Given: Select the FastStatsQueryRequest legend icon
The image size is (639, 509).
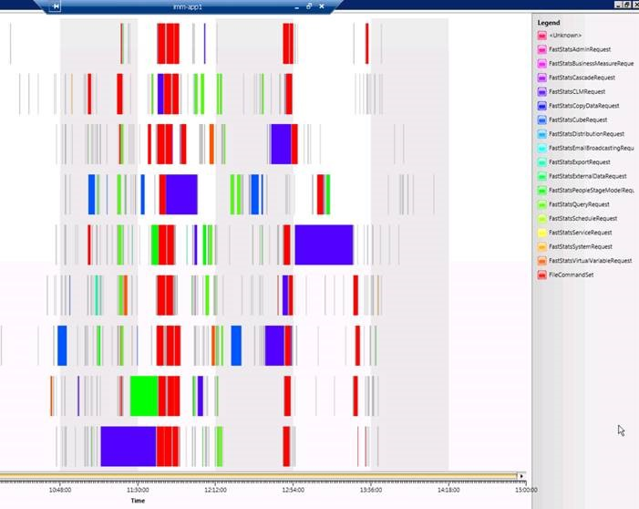Looking at the screenshot, I should click(x=541, y=204).
